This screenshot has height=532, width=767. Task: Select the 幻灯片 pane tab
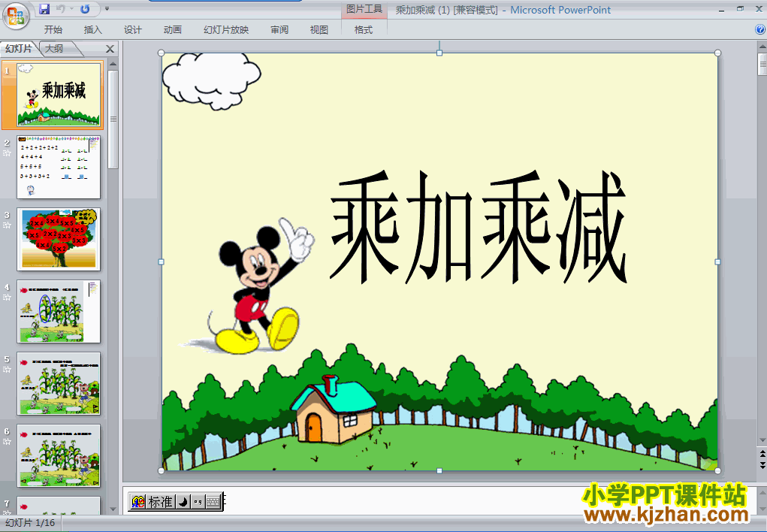(19, 48)
